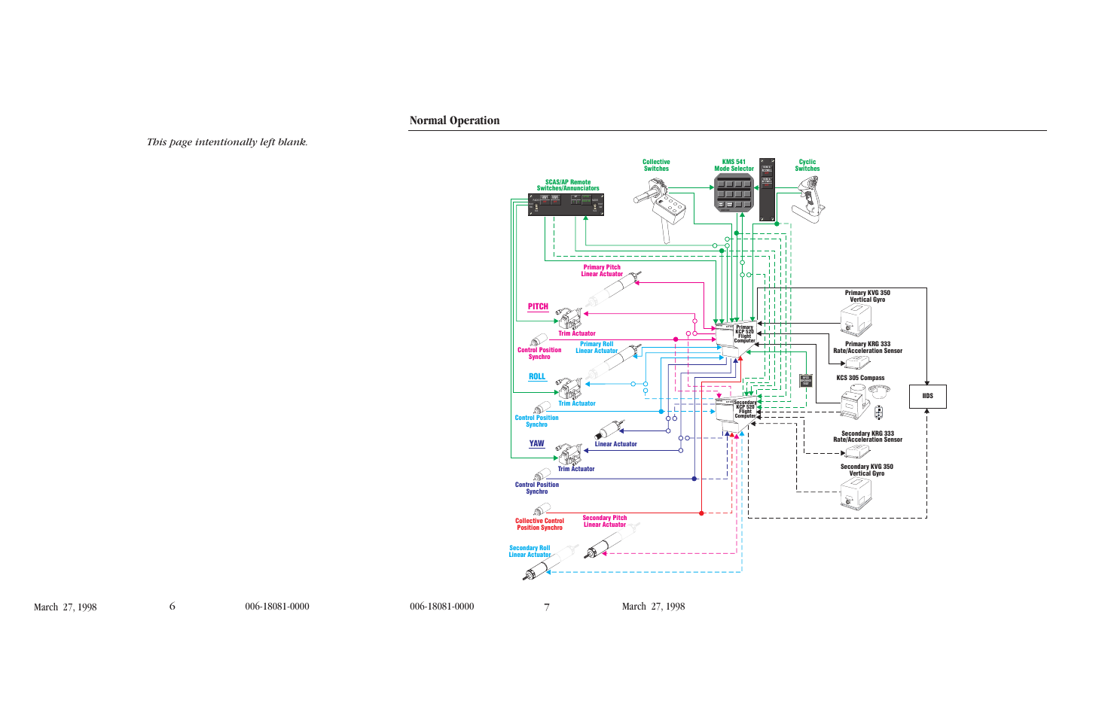This screenshot has height=718, width=1111.
Task: Click the Primary KCP 520 Flight Computer graphic
Action: [x=736, y=339]
